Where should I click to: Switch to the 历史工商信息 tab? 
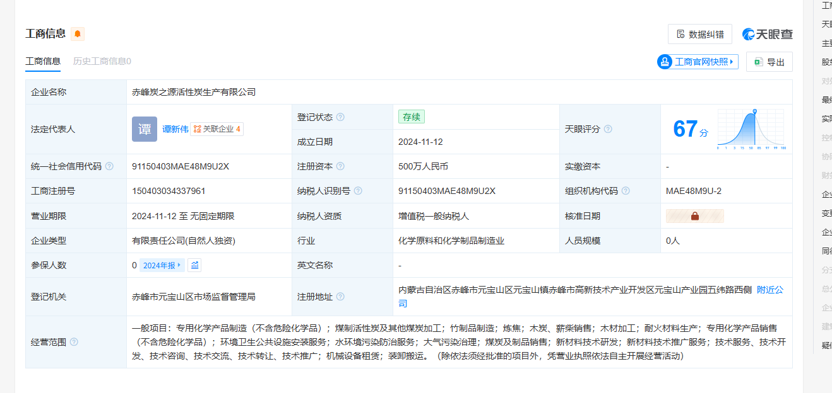click(102, 61)
